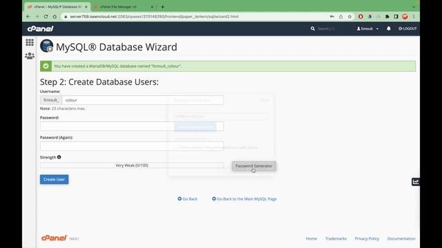
Task: Click the Opera-style red extension icon
Action: [361, 17]
